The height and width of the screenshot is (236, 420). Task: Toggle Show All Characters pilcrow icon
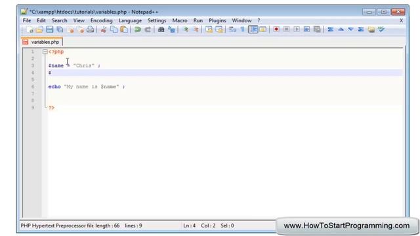click(x=242, y=29)
